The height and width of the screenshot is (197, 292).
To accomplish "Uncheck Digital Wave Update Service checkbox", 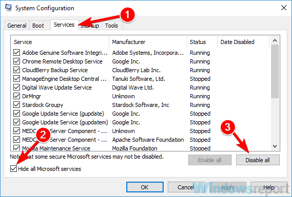I will tap(16, 87).
